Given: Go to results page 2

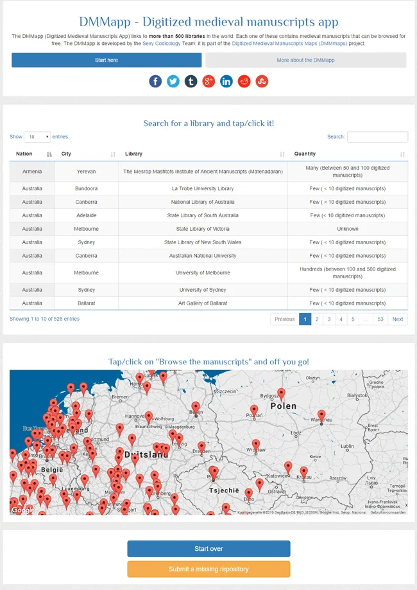Looking at the screenshot, I should 317,319.
